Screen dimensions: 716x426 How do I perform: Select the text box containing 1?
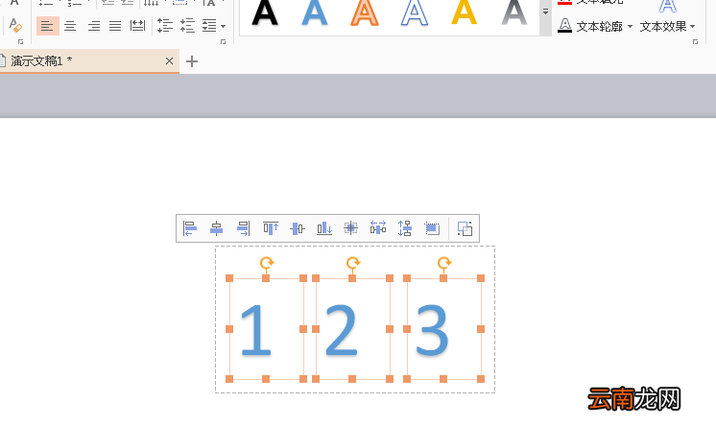coord(266,329)
